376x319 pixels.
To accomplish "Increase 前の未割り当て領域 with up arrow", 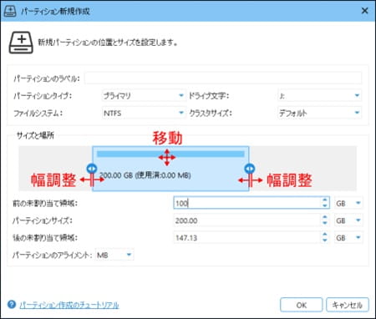I will click(x=325, y=200).
